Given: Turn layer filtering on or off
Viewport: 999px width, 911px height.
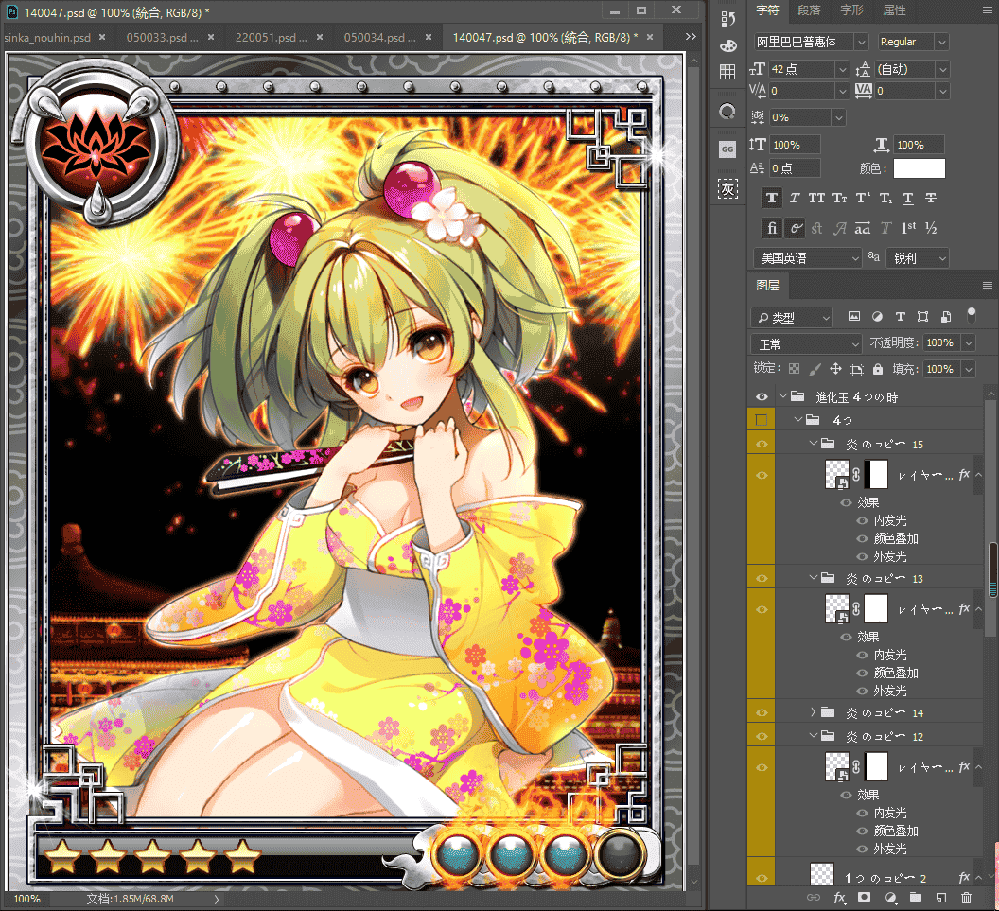Looking at the screenshot, I should [x=971, y=315].
